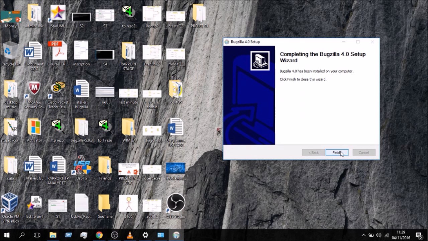Select the Diagramme USECASE Word document
428x241 pixels.
pyautogui.click(x=176, y=133)
